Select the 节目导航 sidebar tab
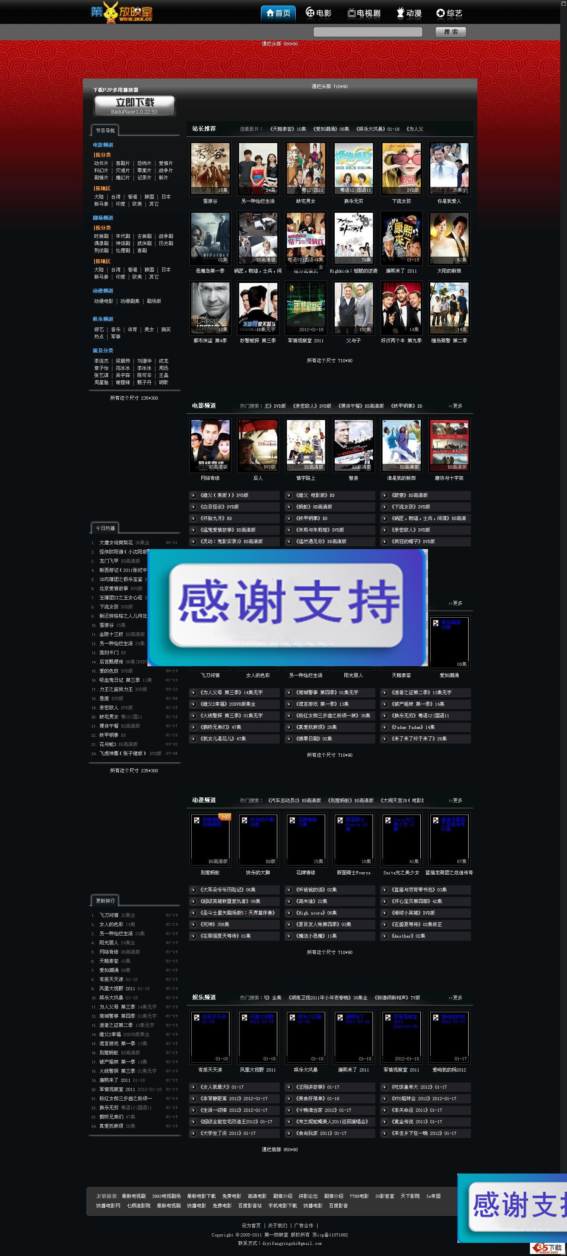Screen dimensions: 567x1256 [105, 131]
